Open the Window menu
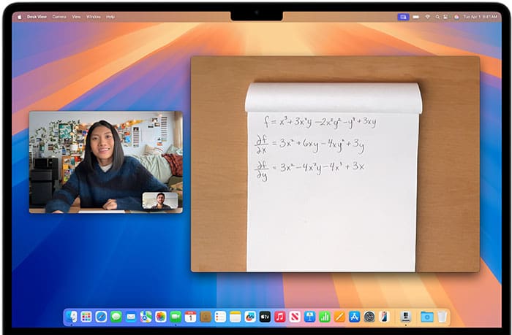Image resolution: width=512 pixels, height=335 pixels. click(93, 16)
